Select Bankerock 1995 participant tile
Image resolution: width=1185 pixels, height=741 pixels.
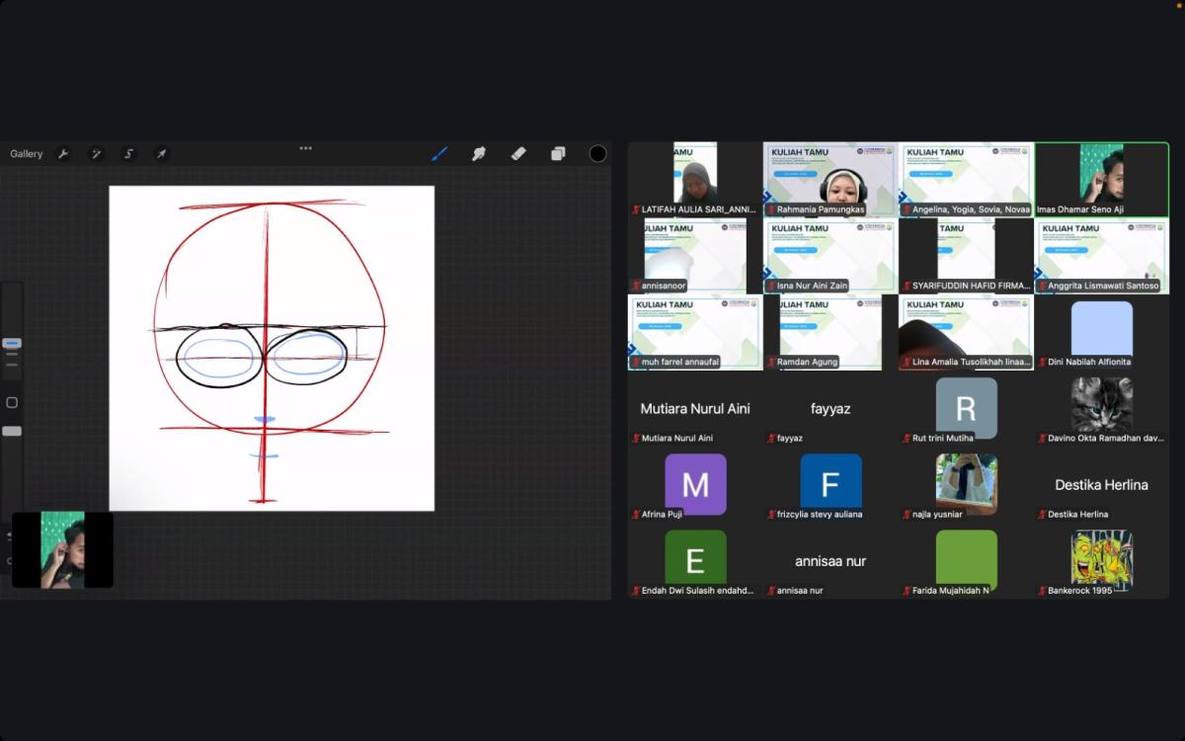tap(1101, 560)
